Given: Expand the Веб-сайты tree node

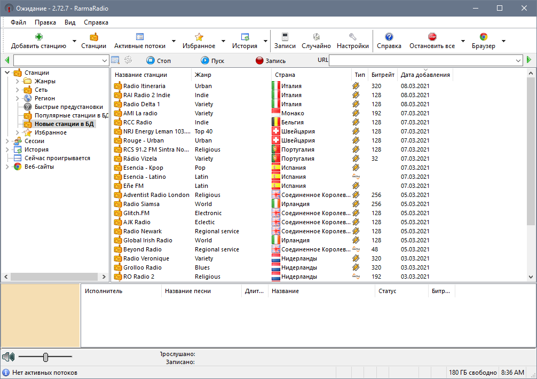Looking at the screenshot, I should click(x=7, y=167).
